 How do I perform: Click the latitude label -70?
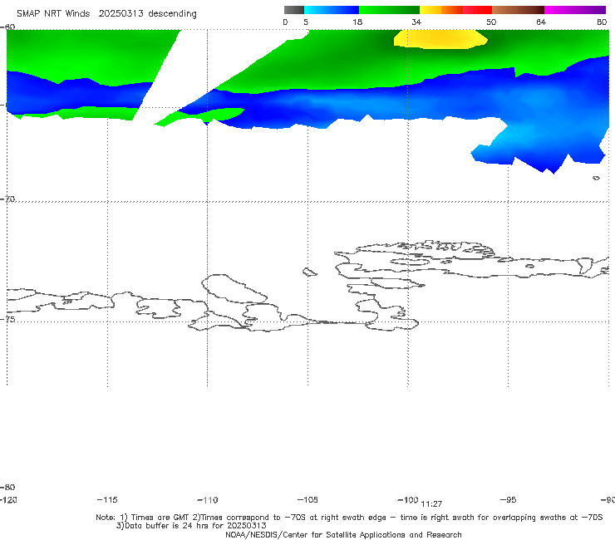7,199
